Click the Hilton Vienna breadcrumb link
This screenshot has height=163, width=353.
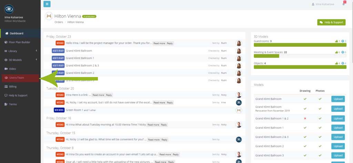[x=75, y=22]
